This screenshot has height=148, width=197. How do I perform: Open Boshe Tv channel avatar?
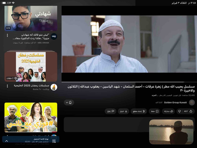click(x=54, y=87)
